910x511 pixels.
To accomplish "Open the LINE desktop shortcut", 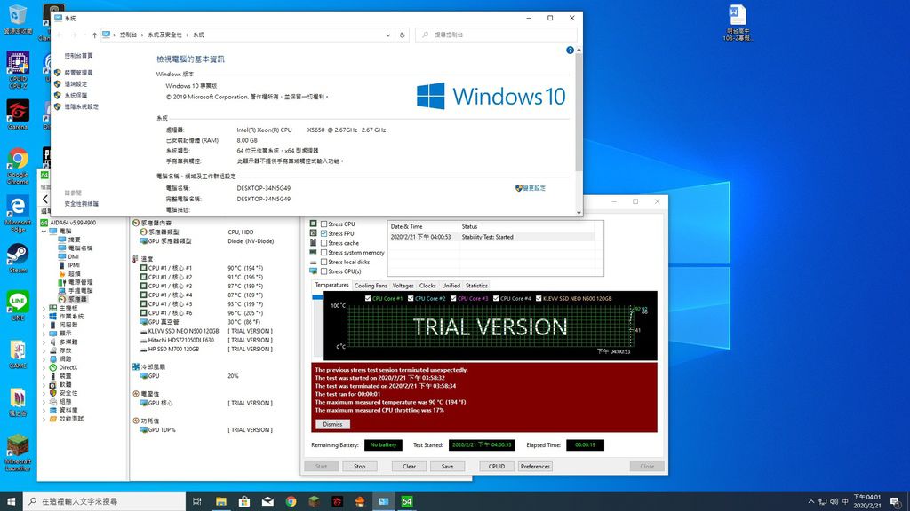I will point(18,306).
